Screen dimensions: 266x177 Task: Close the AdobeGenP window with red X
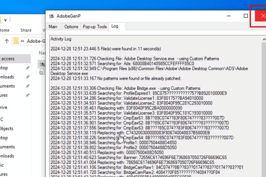[x=263, y=16]
